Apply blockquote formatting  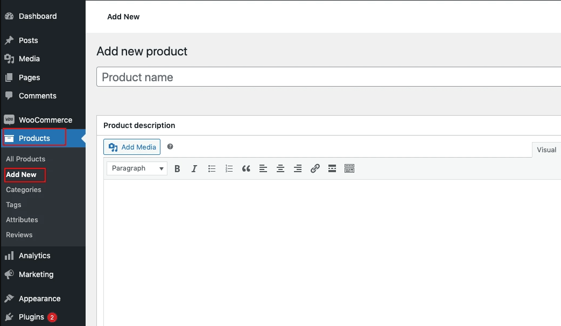pos(246,169)
